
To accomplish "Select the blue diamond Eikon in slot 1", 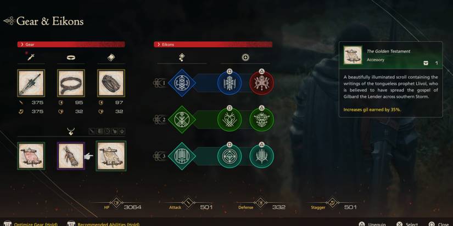I will pos(182,83).
